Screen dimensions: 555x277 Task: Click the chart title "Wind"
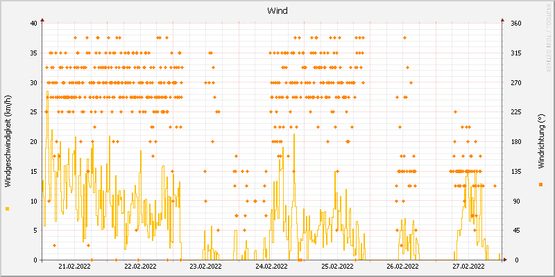pos(277,11)
